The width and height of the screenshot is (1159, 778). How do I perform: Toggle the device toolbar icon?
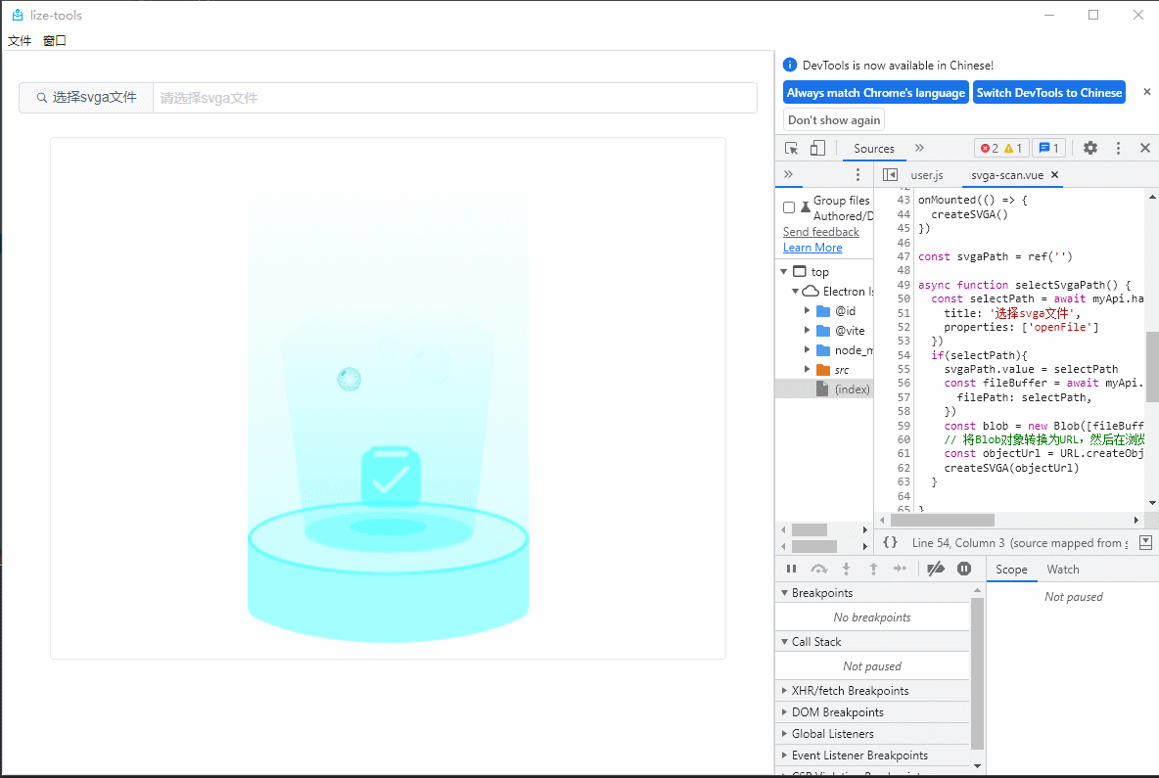[816, 149]
